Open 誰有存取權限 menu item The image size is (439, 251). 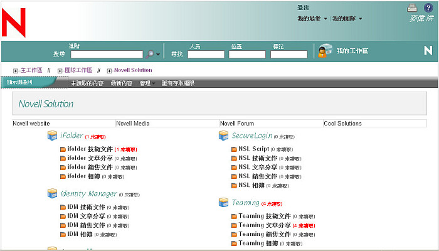point(178,83)
